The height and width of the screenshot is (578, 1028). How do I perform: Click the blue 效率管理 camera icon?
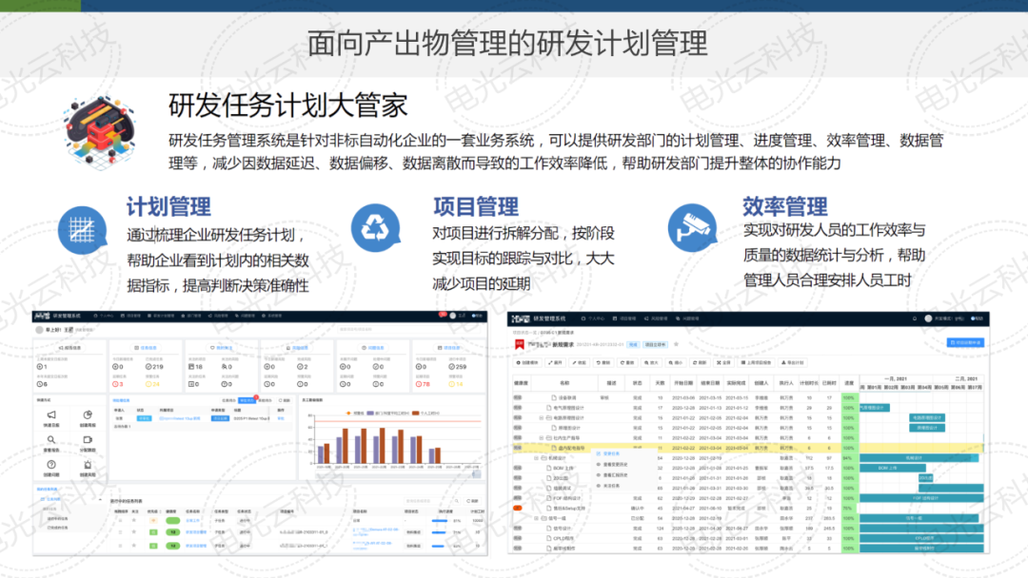point(692,226)
